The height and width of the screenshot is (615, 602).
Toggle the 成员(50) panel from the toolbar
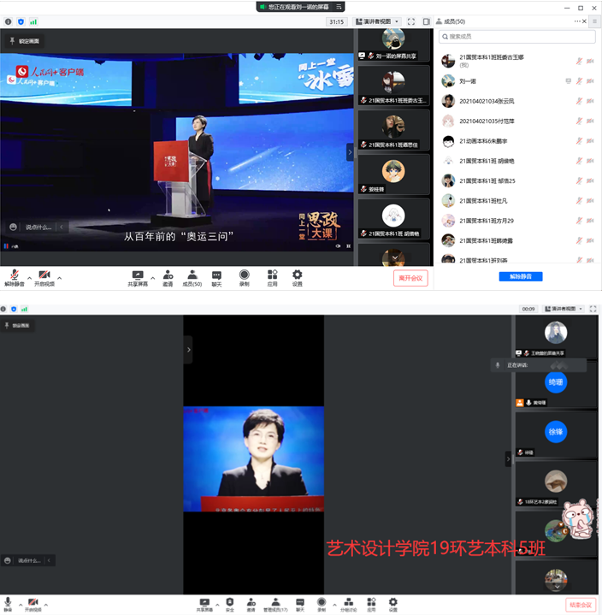tap(192, 277)
